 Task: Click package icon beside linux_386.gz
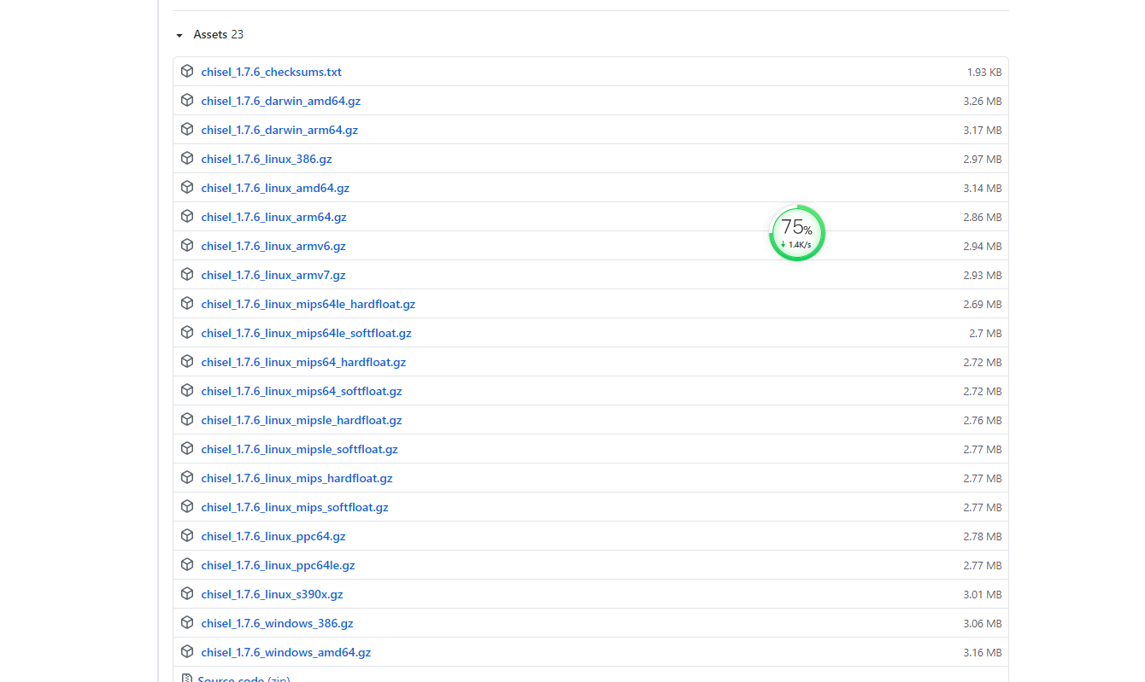(x=187, y=159)
